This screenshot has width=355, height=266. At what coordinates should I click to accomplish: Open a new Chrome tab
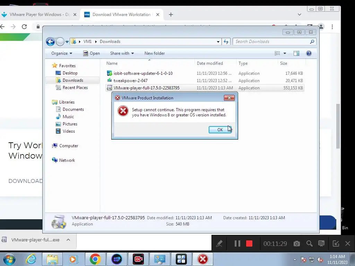point(171,15)
